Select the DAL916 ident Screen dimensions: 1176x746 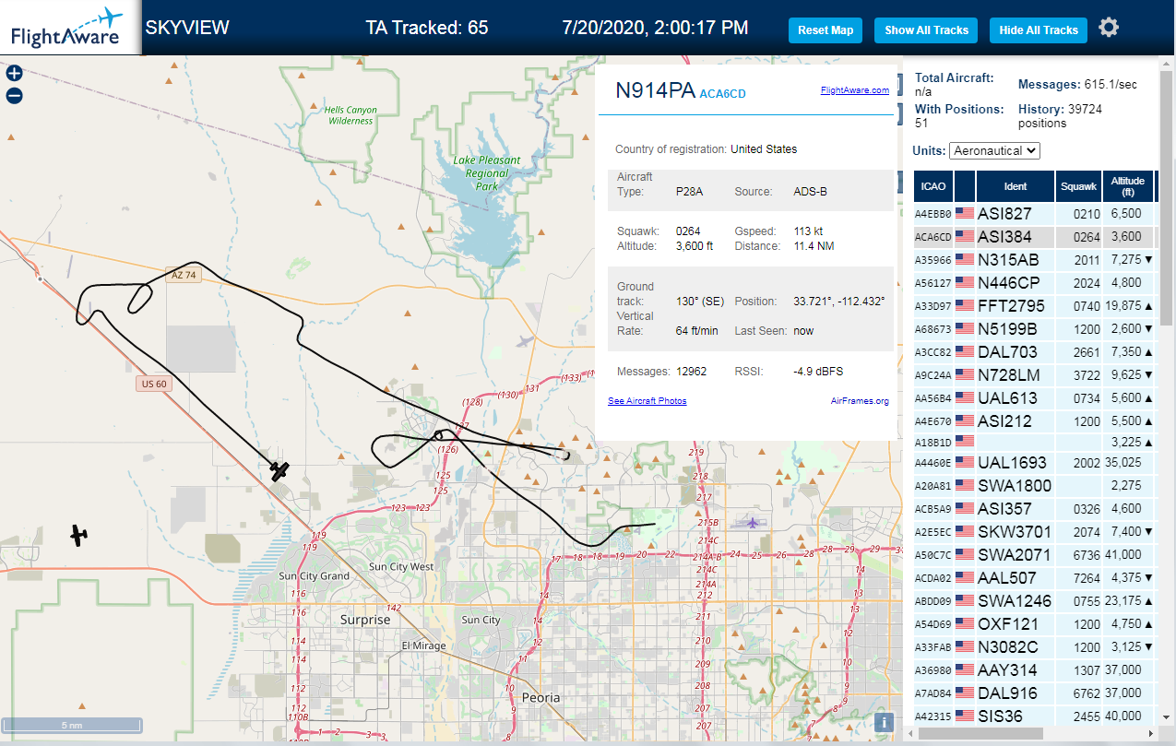click(1007, 693)
